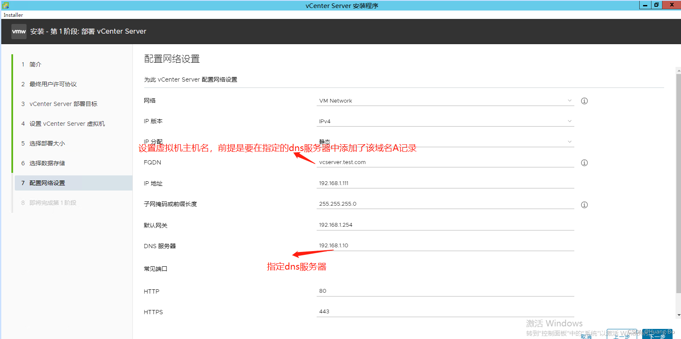The width and height of the screenshot is (681, 339).
Task: Click the 配置网络设置 page heading
Action: pos(172,59)
